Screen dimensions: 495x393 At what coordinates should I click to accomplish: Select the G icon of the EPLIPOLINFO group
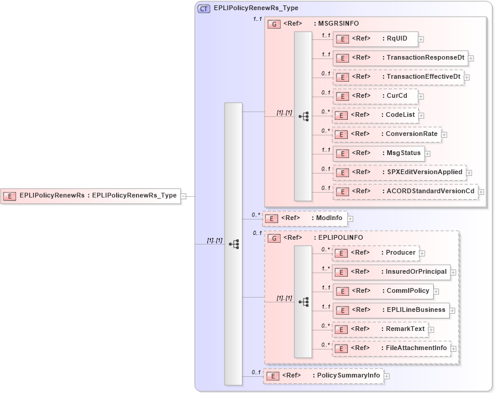tap(275, 237)
